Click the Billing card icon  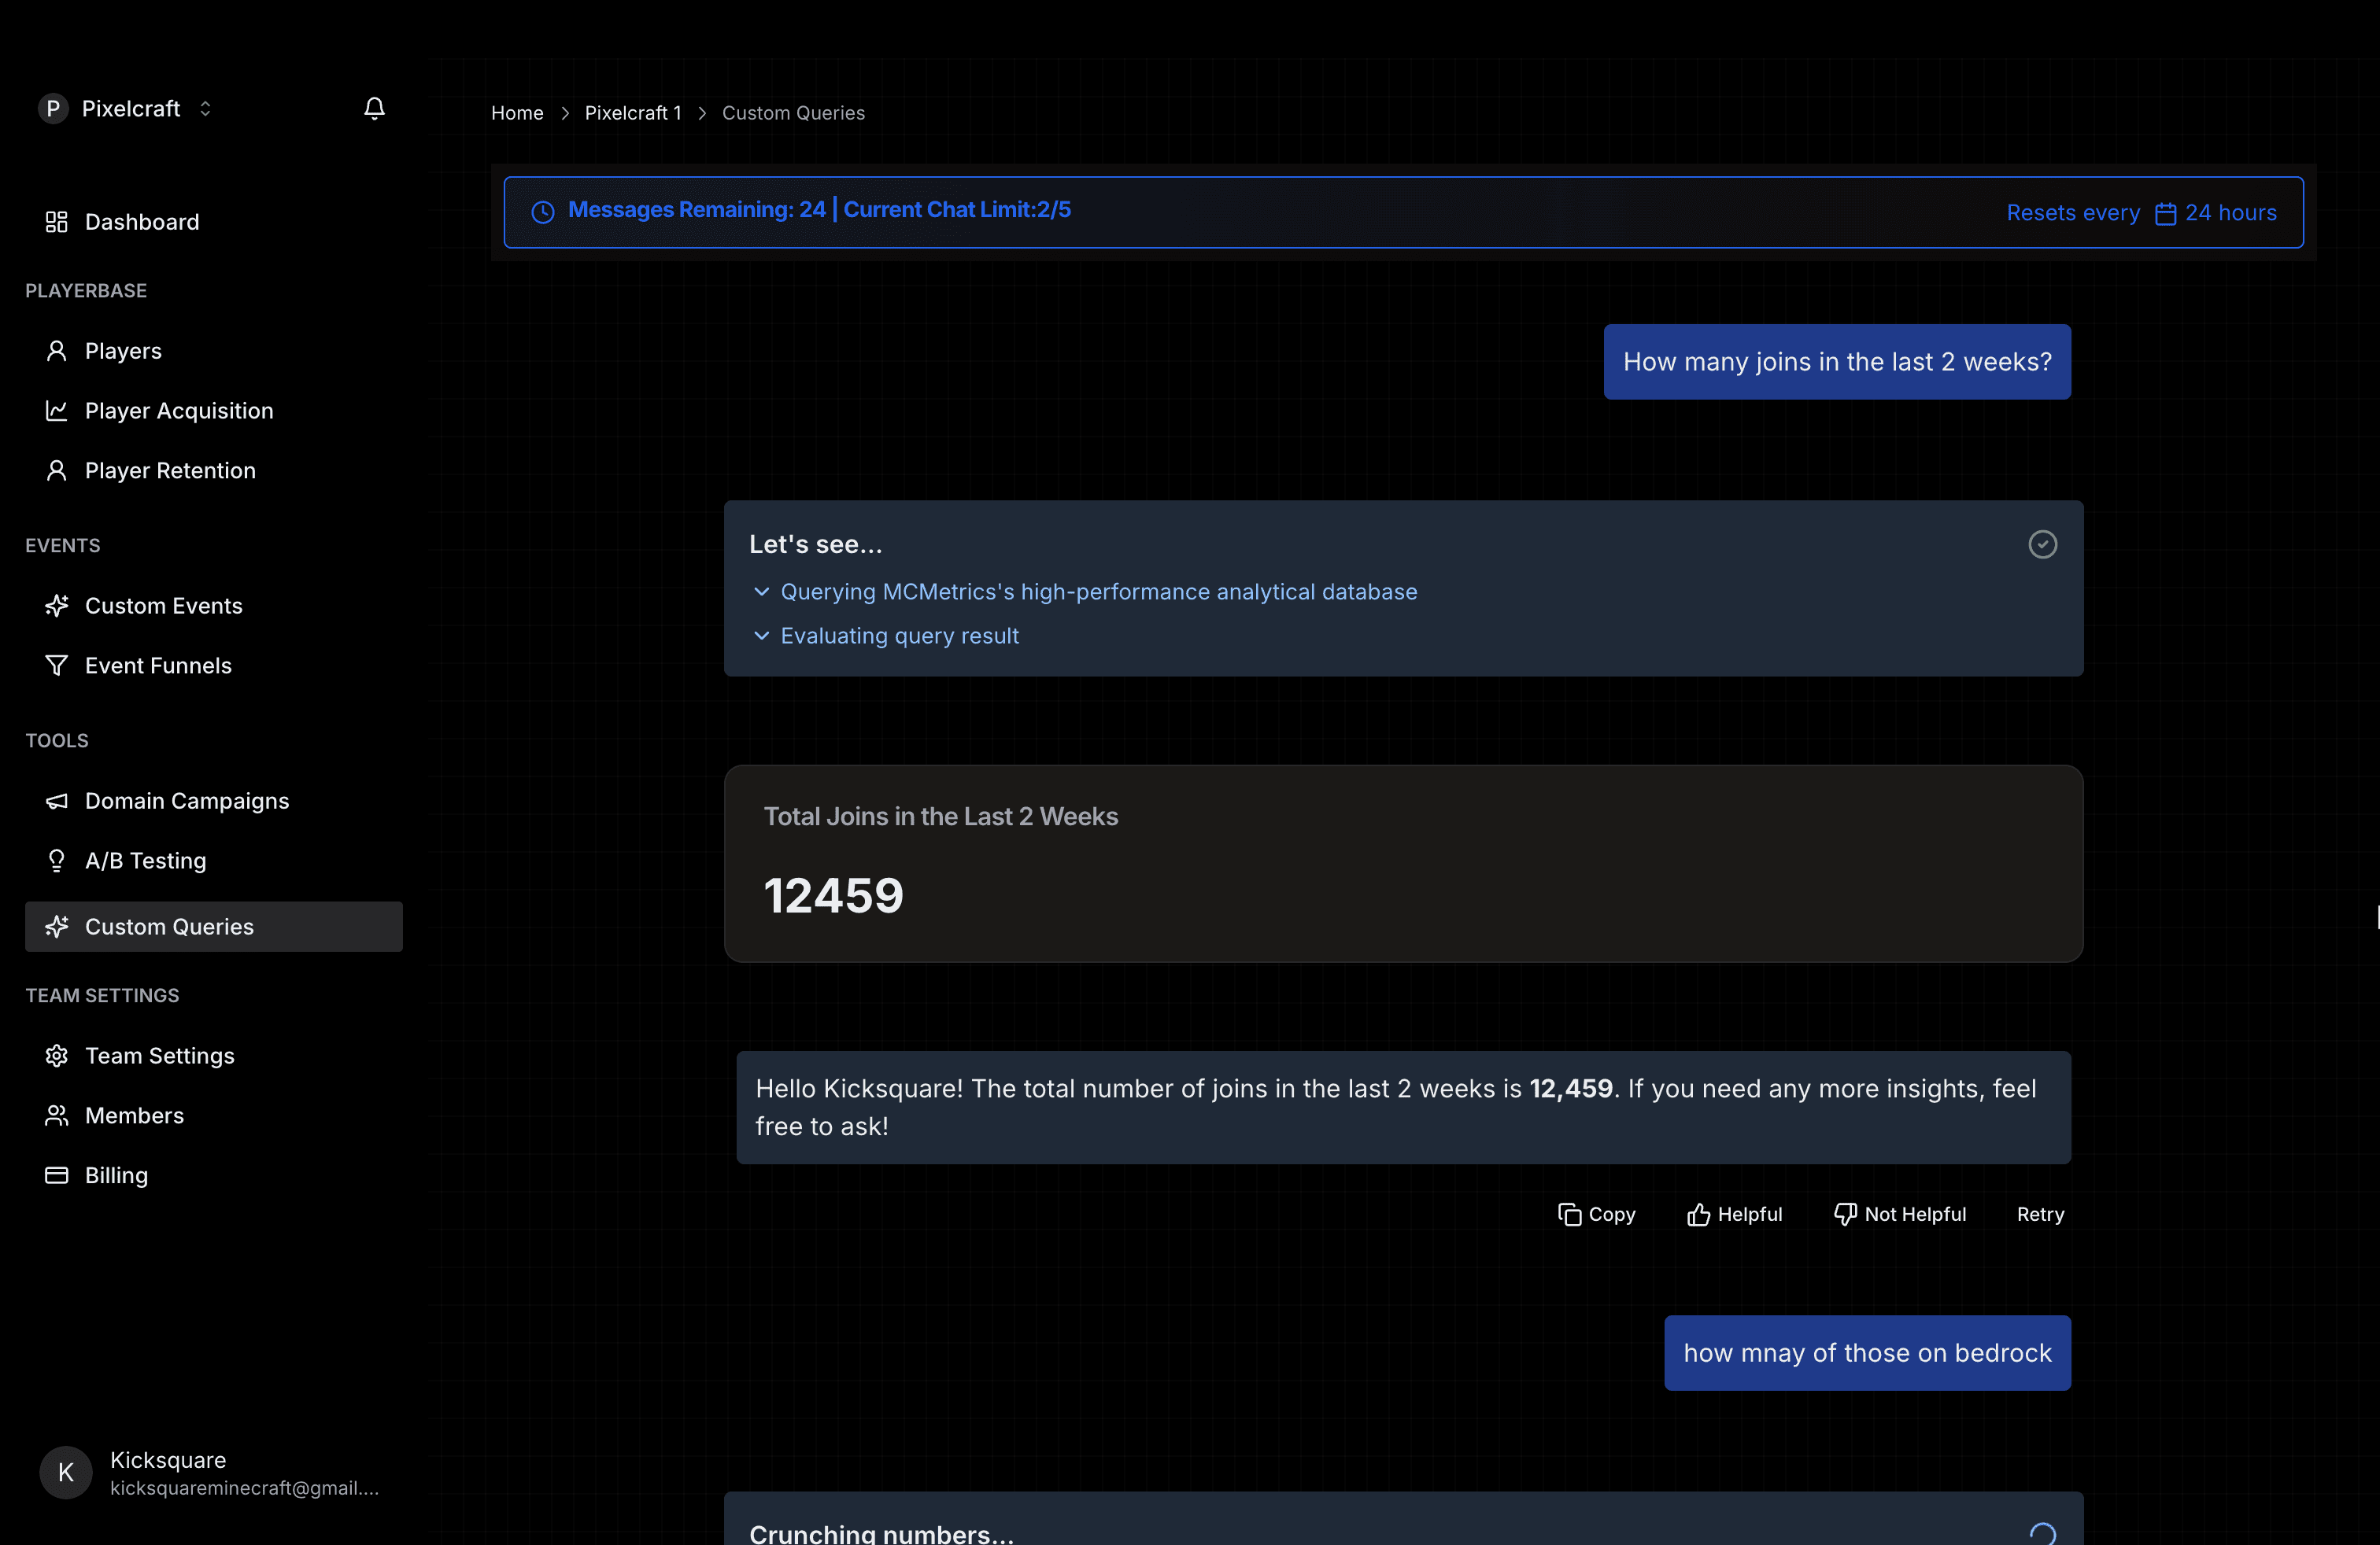[x=56, y=1174]
